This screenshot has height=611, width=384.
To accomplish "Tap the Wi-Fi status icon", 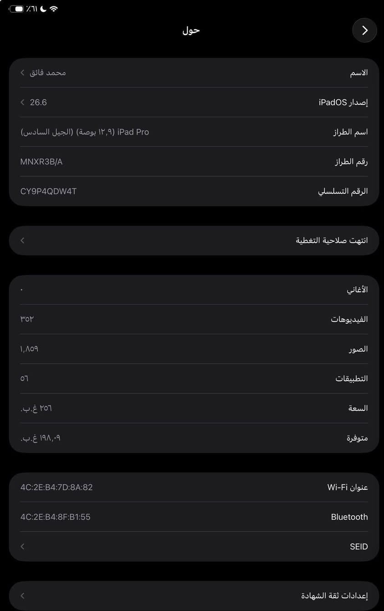I will point(54,9).
